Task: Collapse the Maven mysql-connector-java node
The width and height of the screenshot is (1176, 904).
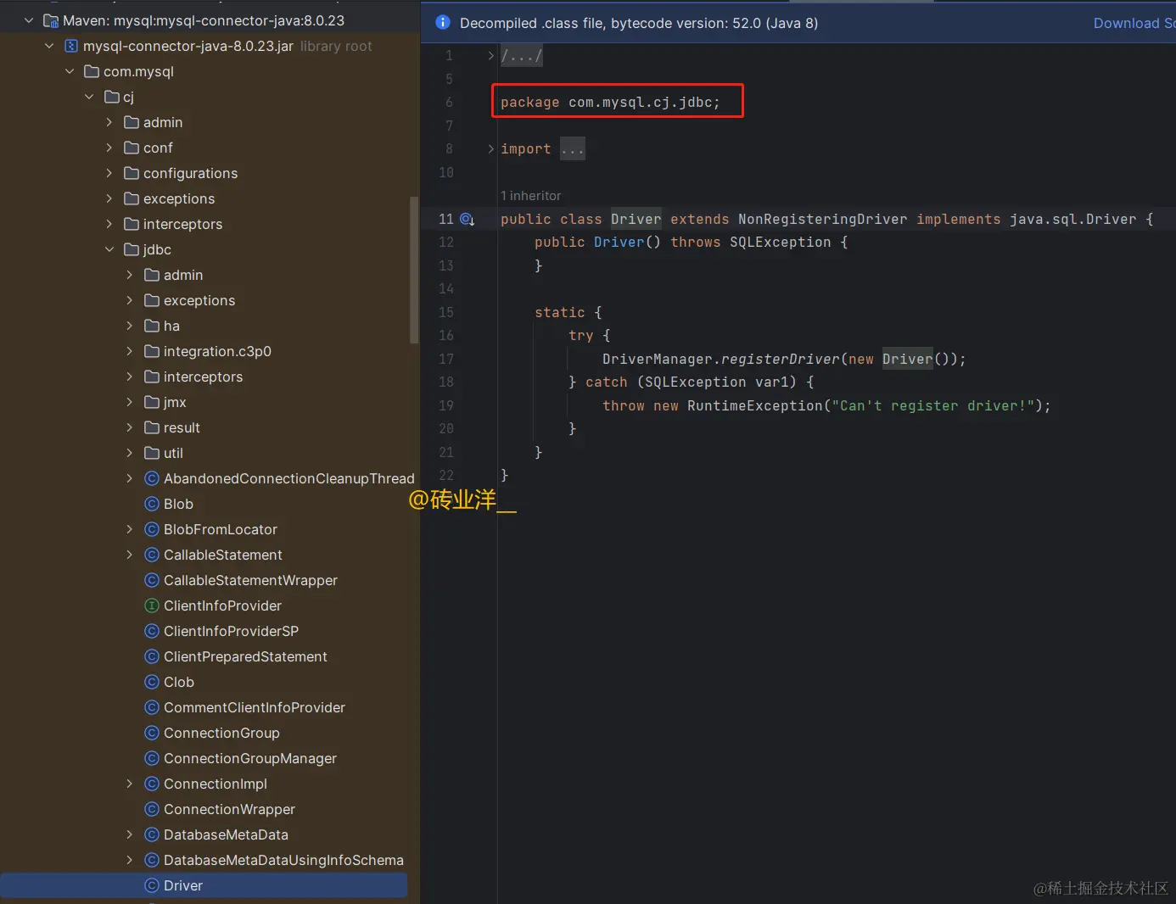Action: click(29, 20)
